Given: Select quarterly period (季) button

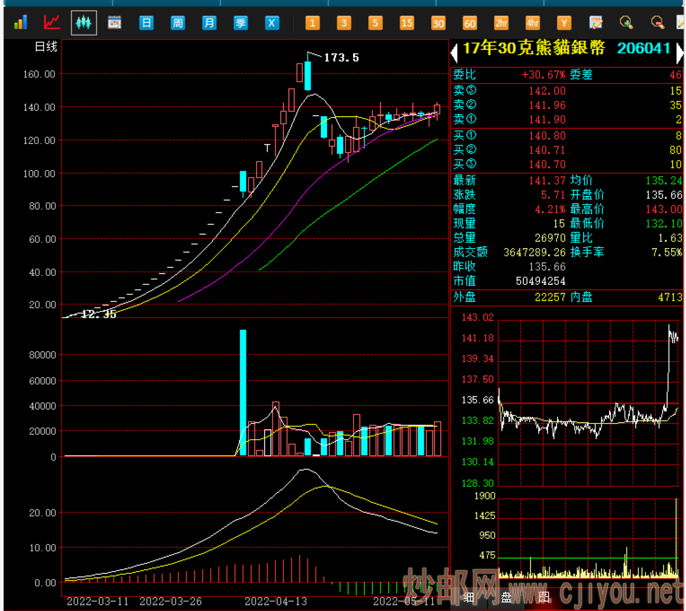Looking at the screenshot, I should tap(241, 23).
